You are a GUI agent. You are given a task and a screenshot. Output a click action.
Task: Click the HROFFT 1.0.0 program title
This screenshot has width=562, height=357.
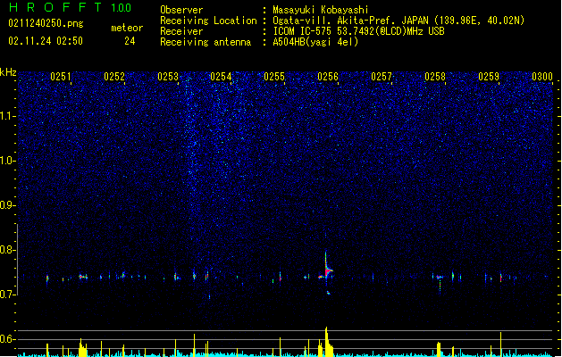(x=71, y=7)
